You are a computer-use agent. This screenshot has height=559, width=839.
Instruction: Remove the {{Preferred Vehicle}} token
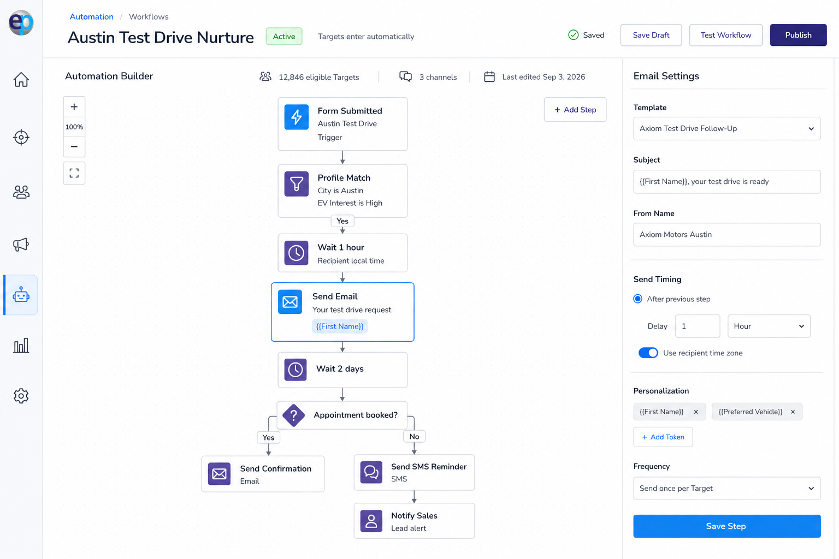(793, 412)
